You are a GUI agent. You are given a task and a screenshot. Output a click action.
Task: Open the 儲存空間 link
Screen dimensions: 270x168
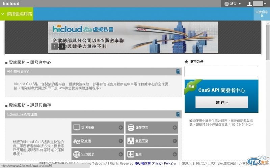[x=142, y=128]
